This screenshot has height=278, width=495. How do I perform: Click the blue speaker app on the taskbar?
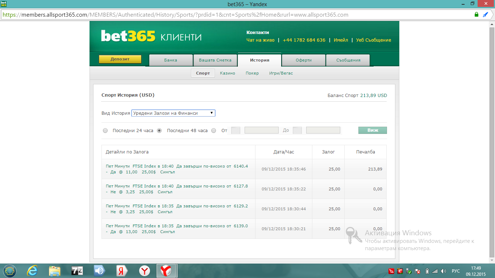click(99, 271)
